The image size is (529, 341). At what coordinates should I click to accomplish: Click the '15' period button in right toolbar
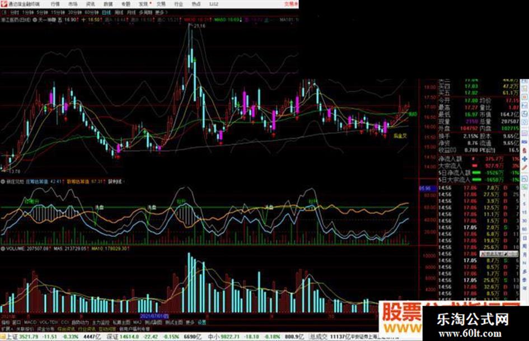point(525,212)
